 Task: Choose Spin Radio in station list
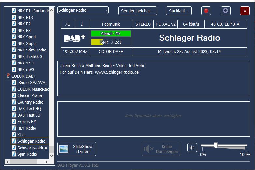27,154
